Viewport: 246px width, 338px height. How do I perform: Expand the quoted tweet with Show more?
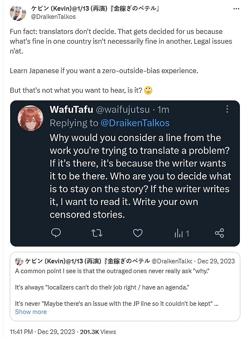pos(31,311)
